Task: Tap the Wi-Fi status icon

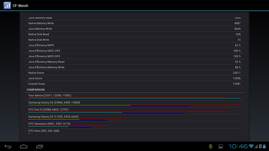Action: coord(251,146)
